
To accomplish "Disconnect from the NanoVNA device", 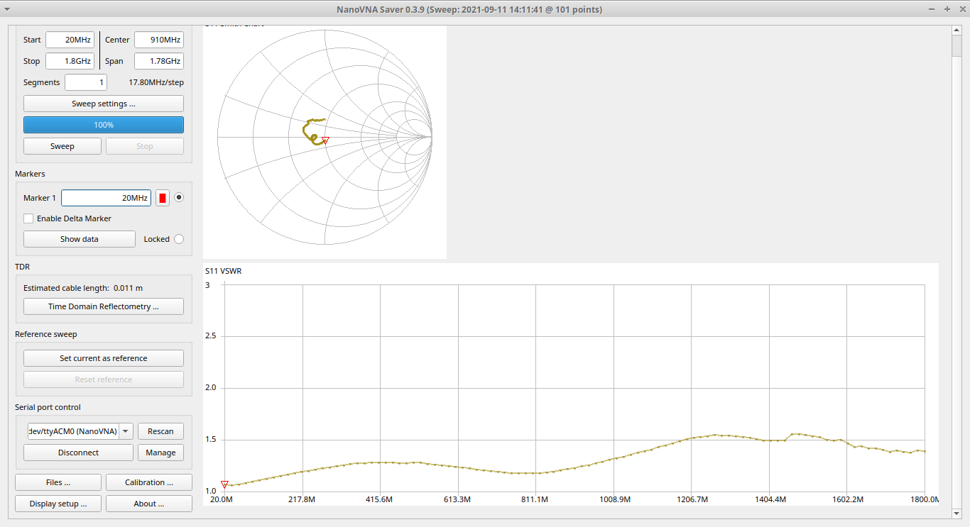I will point(78,453).
